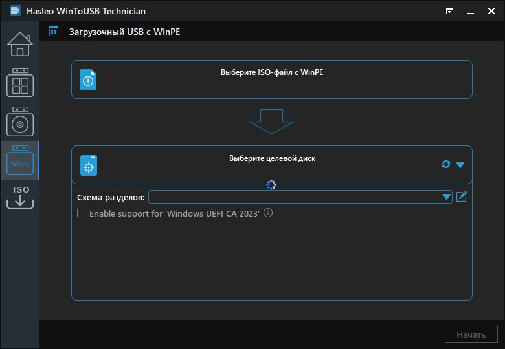Open the Windows installation USB sidebar section

[x=19, y=121]
